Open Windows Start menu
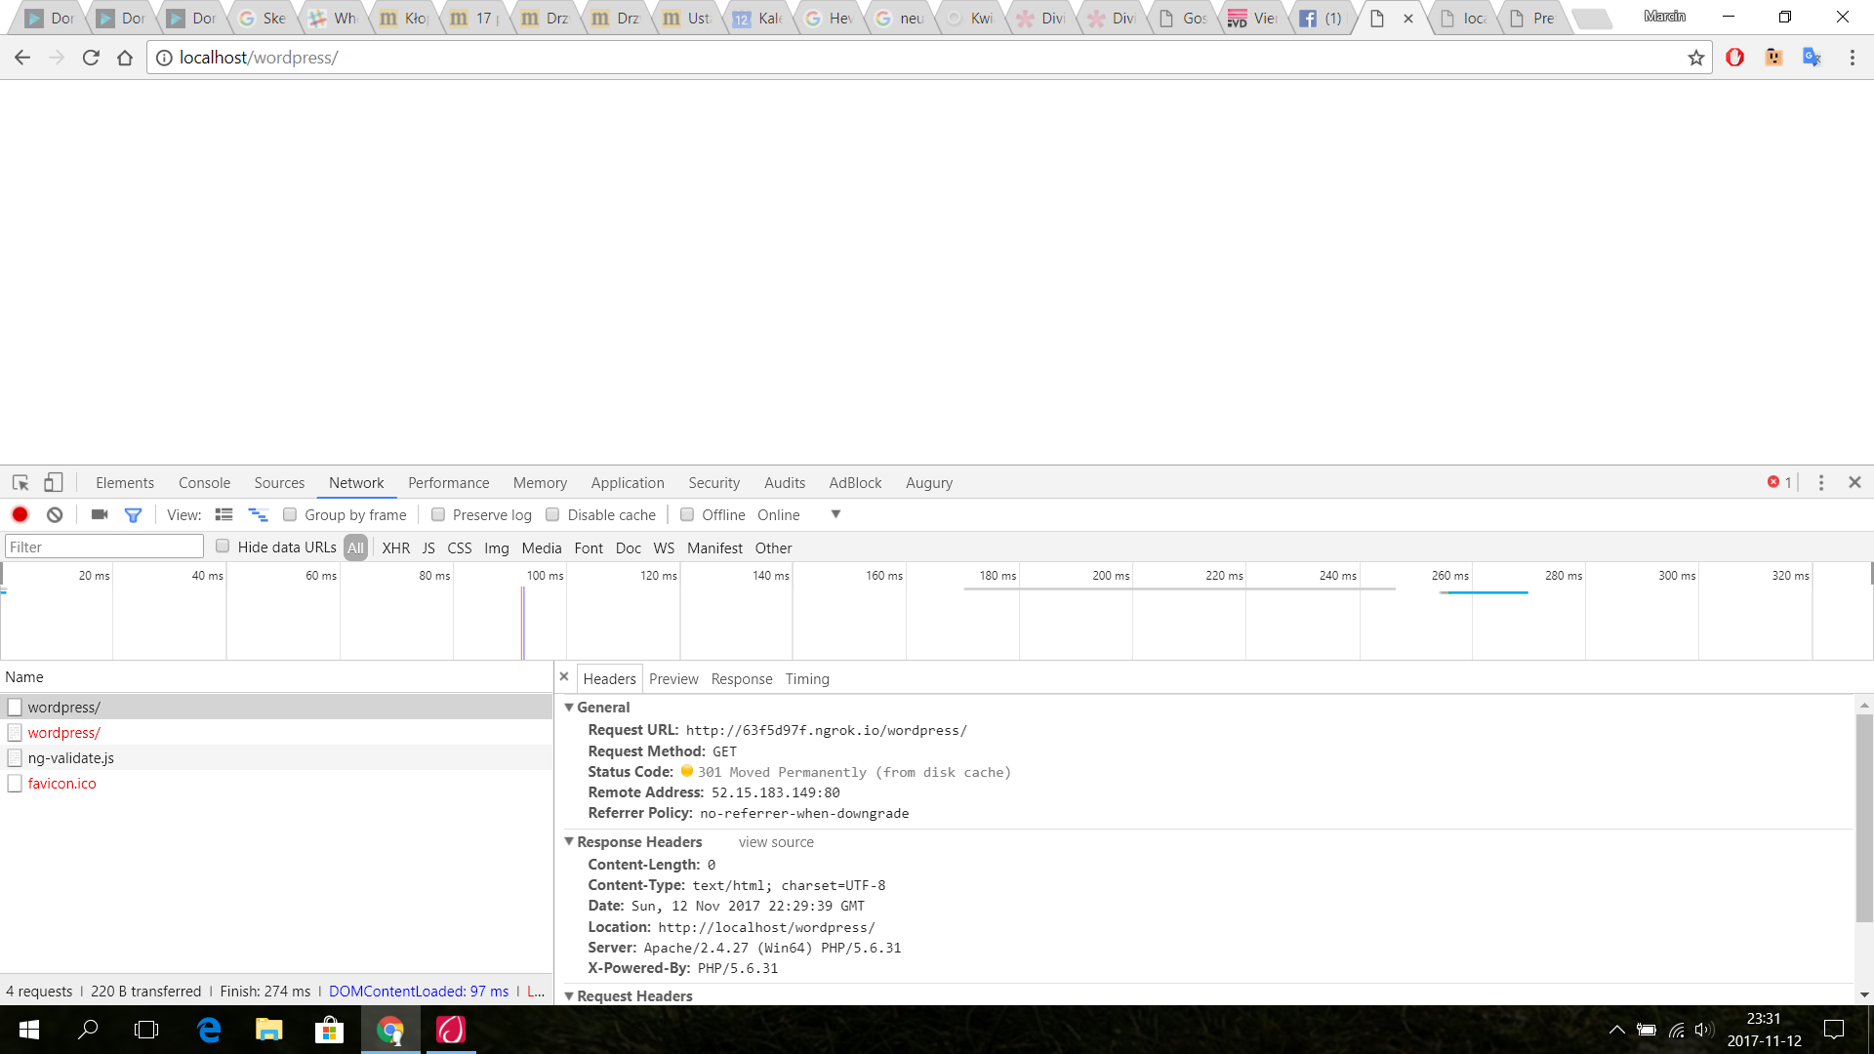Viewport: 1874px width, 1054px height. click(x=29, y=1030)
